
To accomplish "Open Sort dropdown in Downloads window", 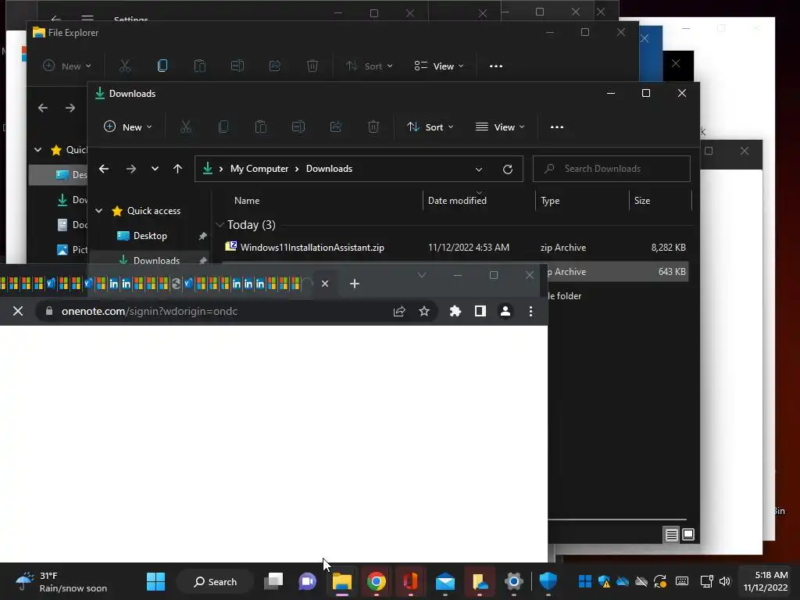I will point(430,127).
